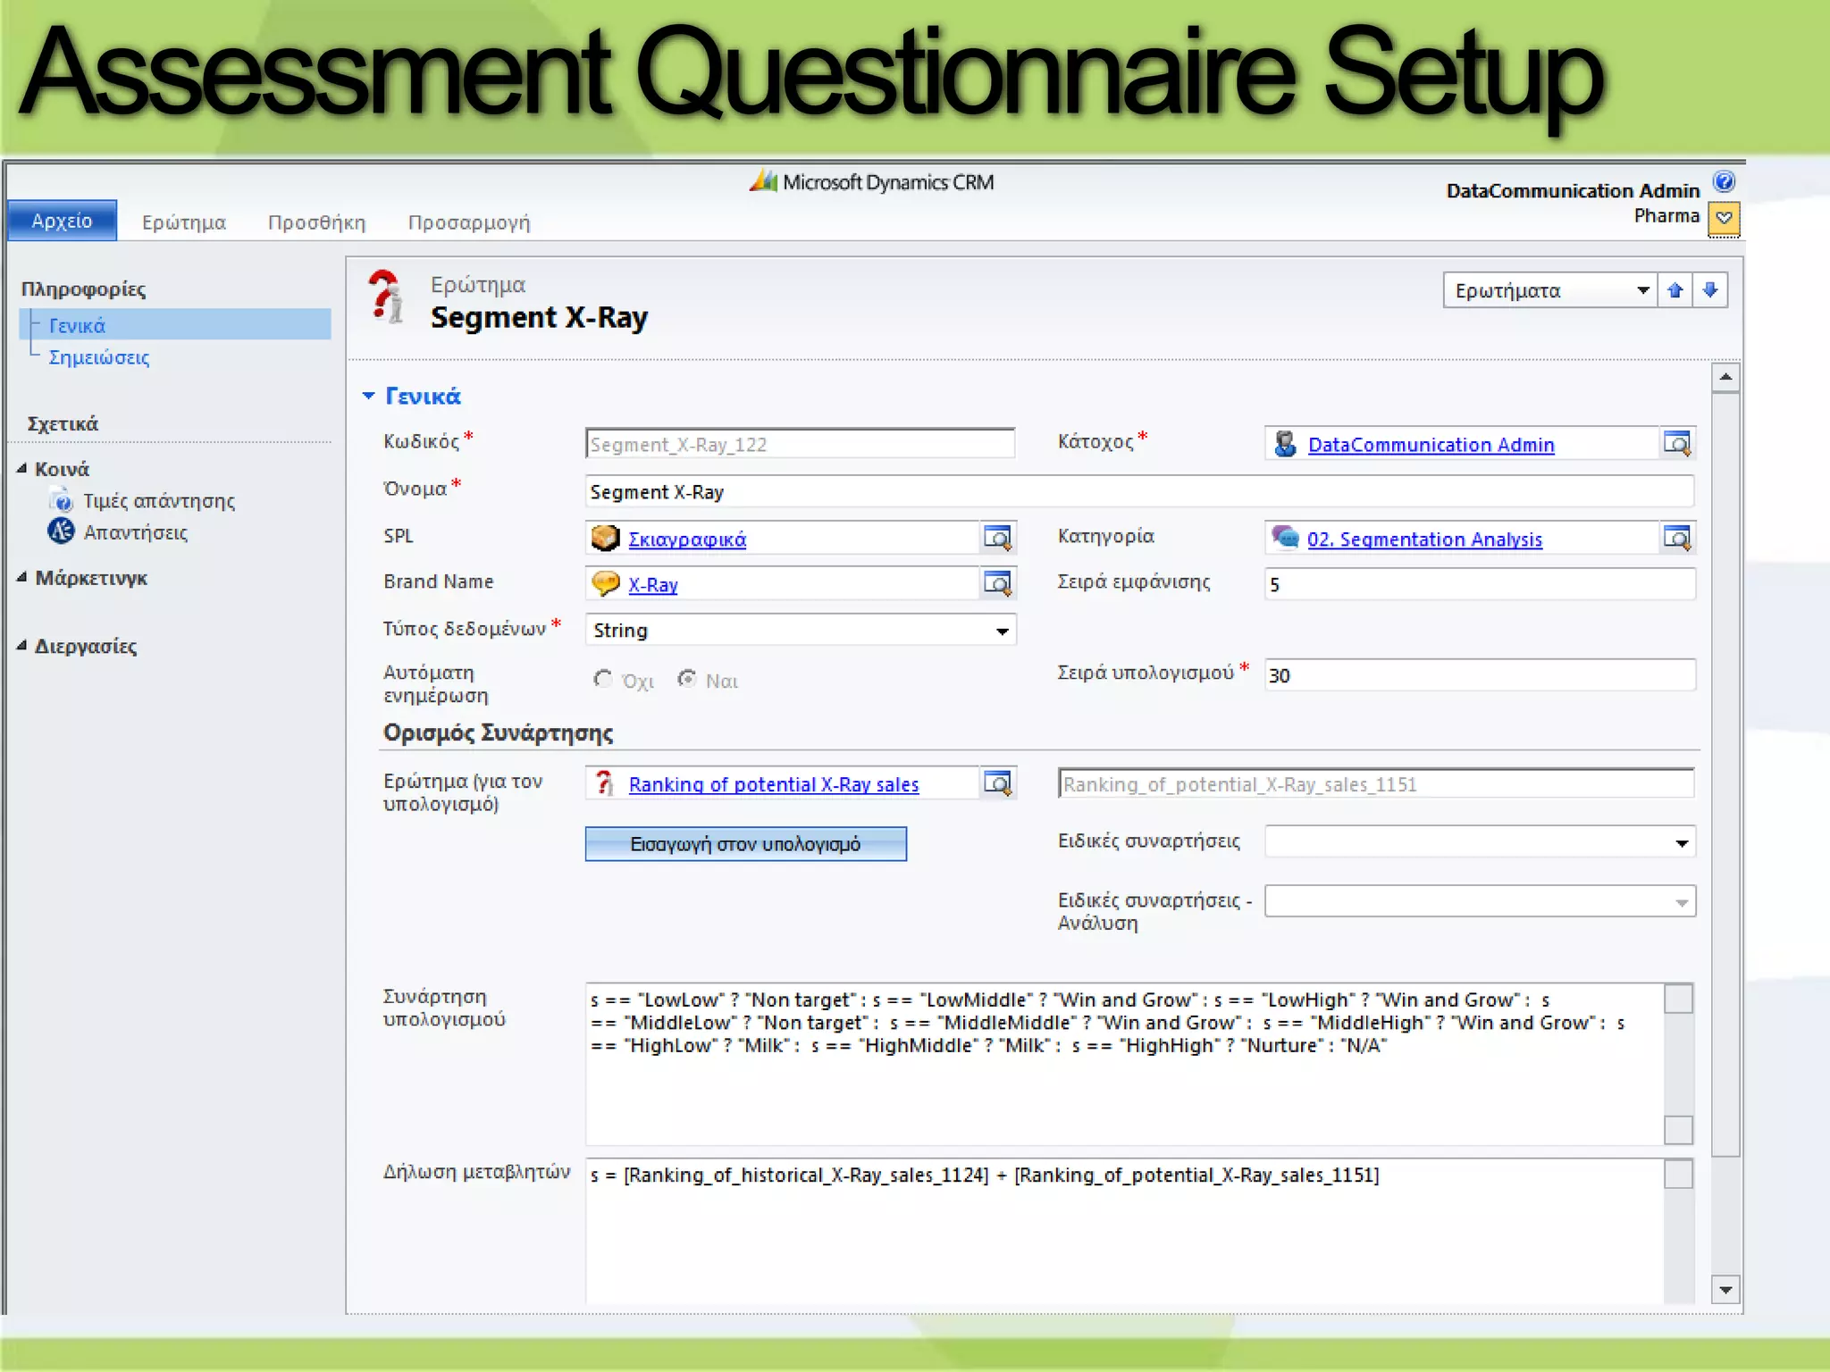Click the main form scrollbar down arrow

(1725, 1290)
